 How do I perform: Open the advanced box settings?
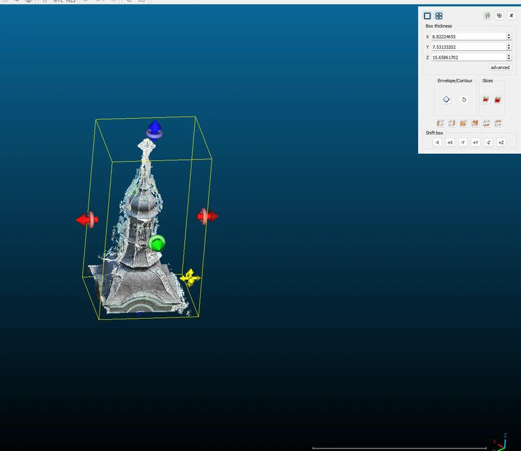pos(500,67)
